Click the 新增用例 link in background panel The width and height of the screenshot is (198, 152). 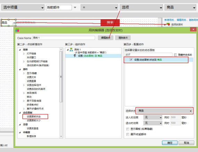point(170,20)
